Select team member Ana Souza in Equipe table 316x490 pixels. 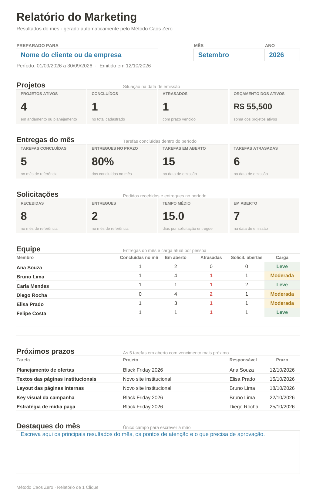(x=29, y=267)
